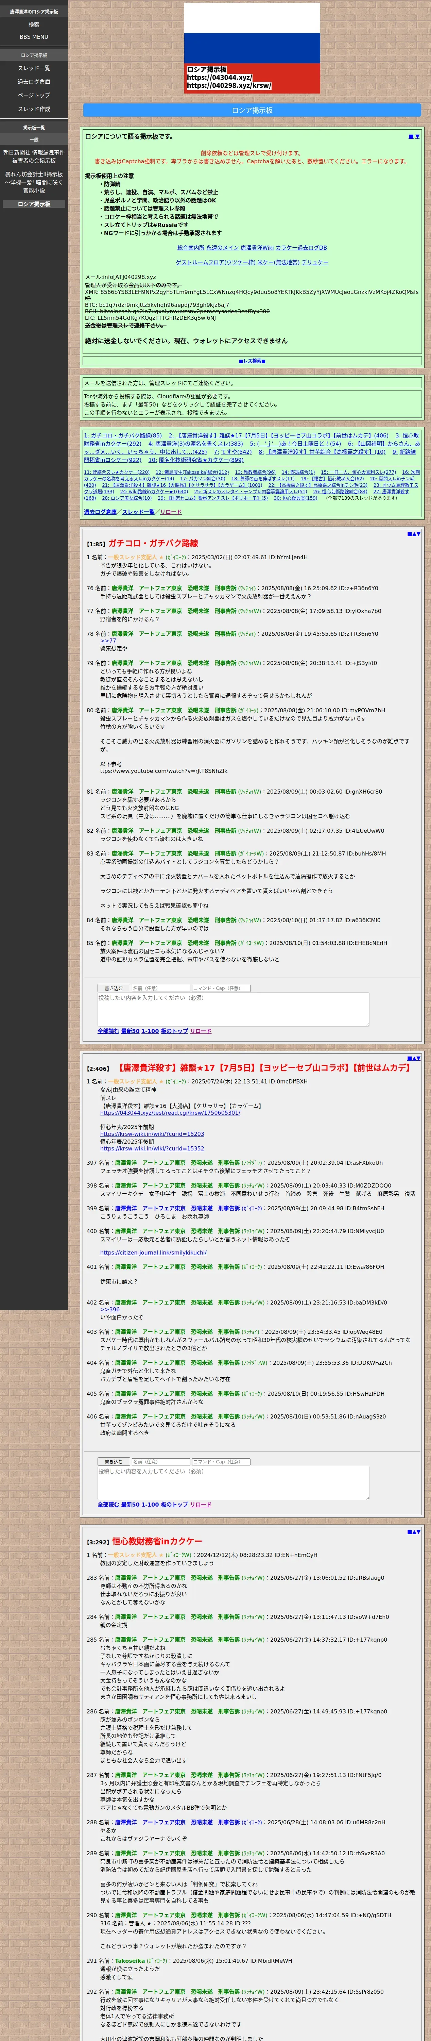Click リロード link below the thread list
This screenshot has height=2041, width=431.
click(170, 512)
